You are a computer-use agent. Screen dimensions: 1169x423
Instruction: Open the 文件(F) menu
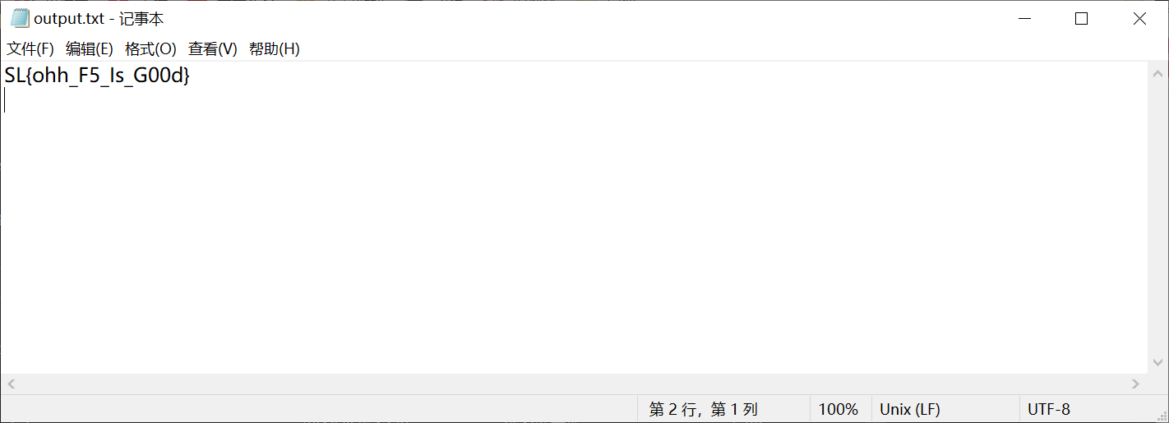(30, 49)
